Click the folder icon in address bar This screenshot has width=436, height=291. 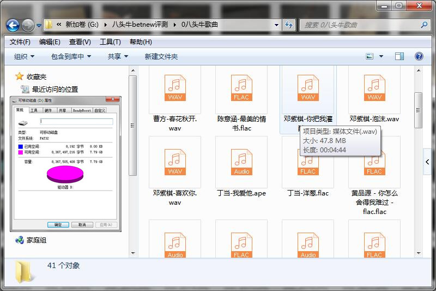pyautogui.click(x=49, y=25)
